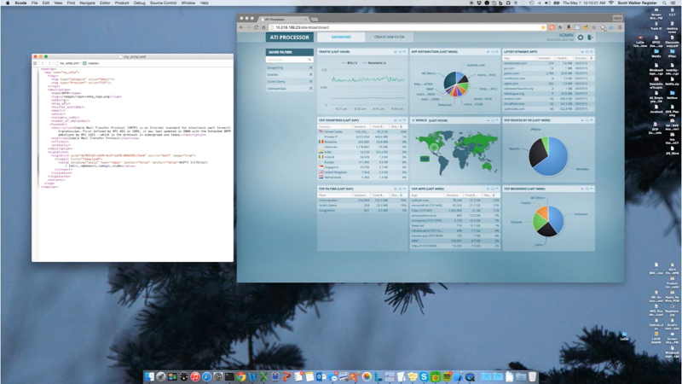Click outlook.com row in Top Apps table
Viewport: 682px width, 384px height.
click(x=455, y=201)
